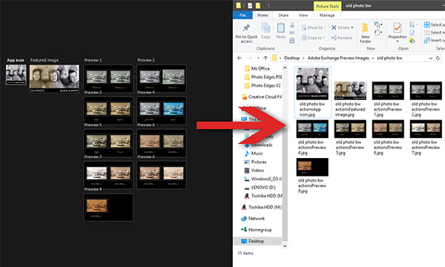Click the Preview 4 slot with blue image
445x267 pixels.
(x=162, y=111)
